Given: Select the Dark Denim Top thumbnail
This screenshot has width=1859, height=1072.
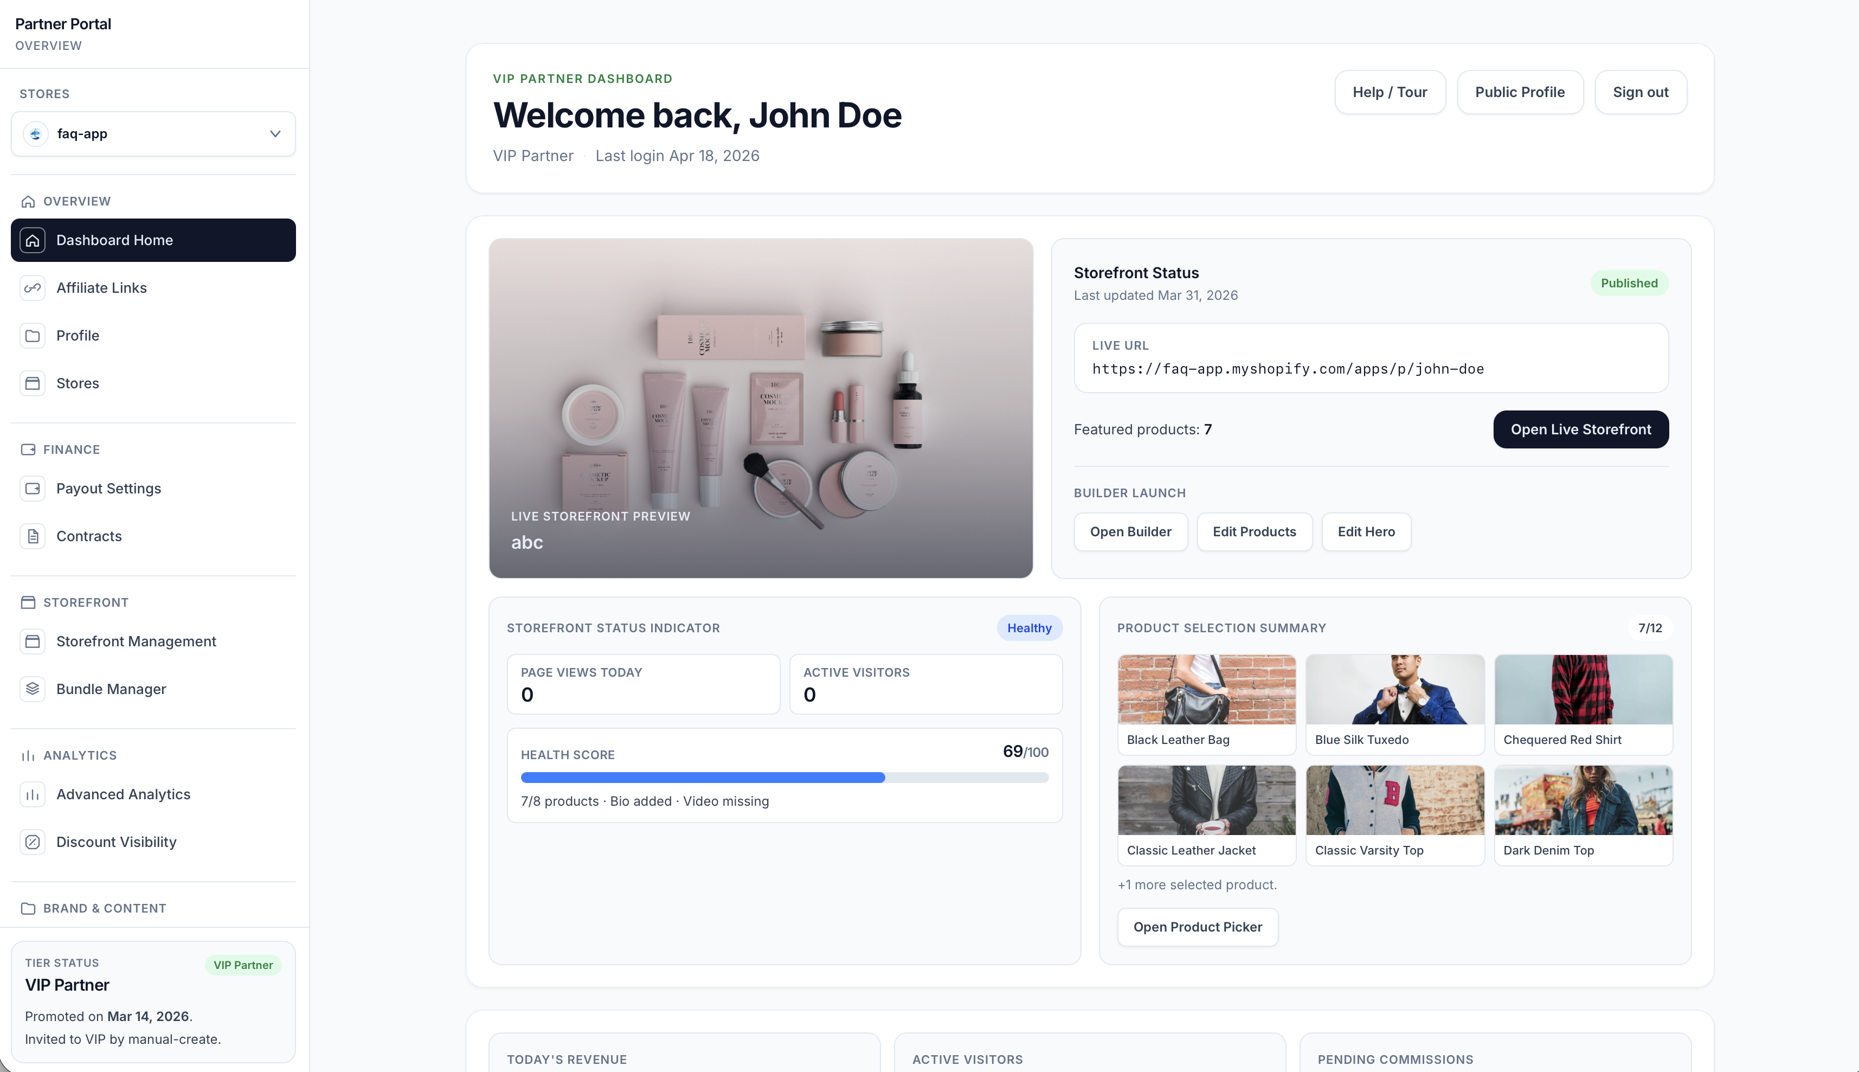Looking at the screenshot, I should pos(1584,800).
